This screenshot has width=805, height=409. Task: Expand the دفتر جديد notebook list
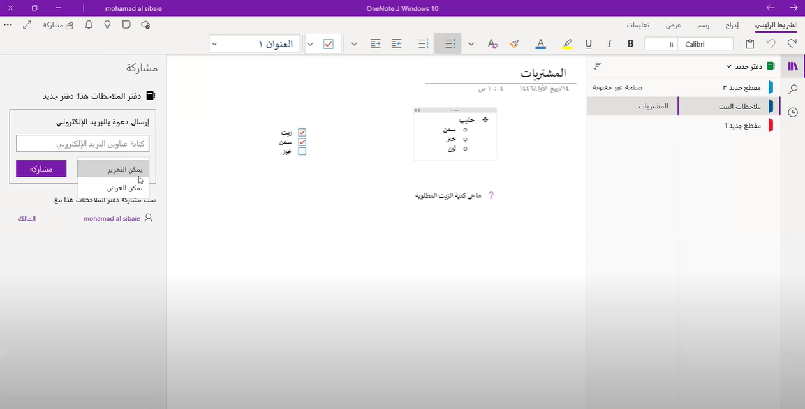click(x=728, y=66)
